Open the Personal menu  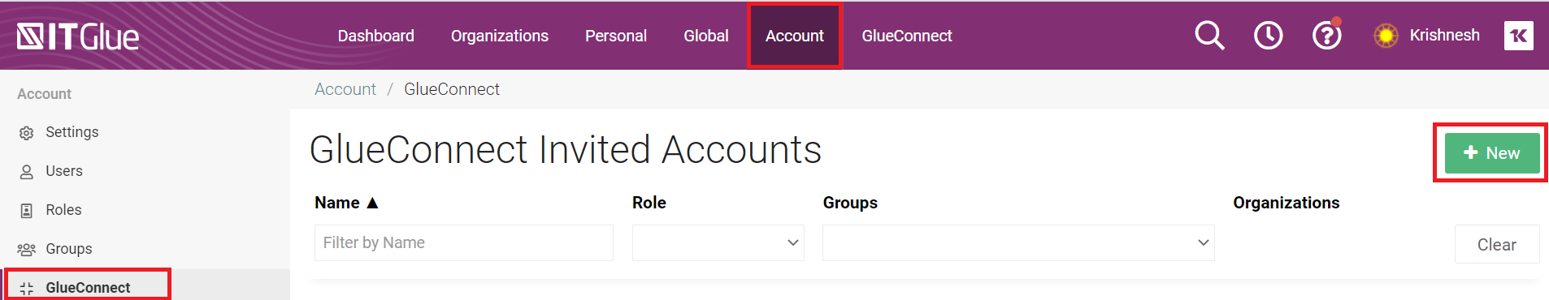point(616,36)
